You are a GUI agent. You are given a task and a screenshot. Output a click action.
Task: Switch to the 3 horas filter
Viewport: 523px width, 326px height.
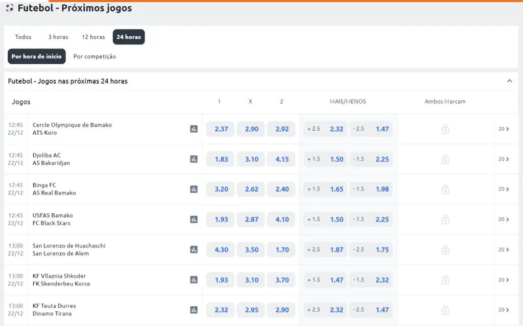58,37
